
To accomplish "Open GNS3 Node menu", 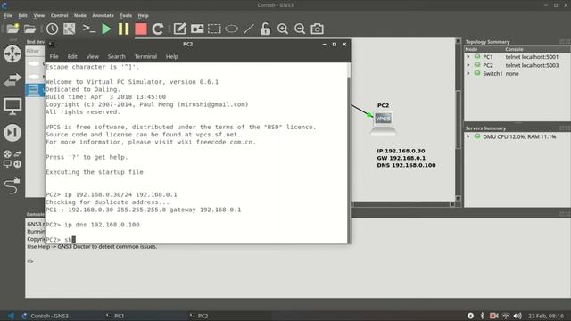I will pyautogui.click(x=80, y=16).
